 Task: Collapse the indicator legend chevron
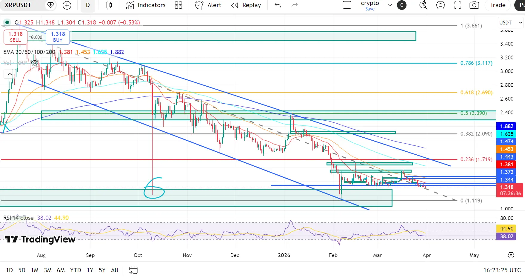(10, 74)
